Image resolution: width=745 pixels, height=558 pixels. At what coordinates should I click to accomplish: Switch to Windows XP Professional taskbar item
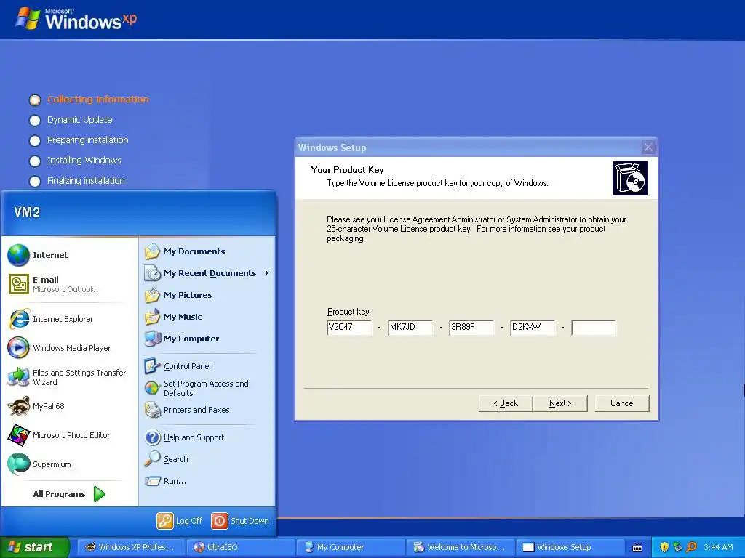pyautogui.click(x=130, y=547)
